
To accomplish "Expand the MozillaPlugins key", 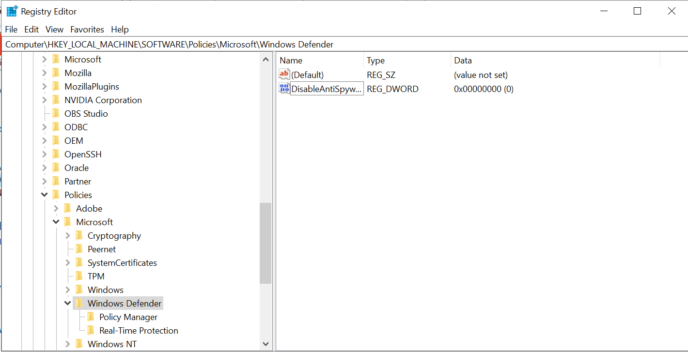I will click(45, 87).
